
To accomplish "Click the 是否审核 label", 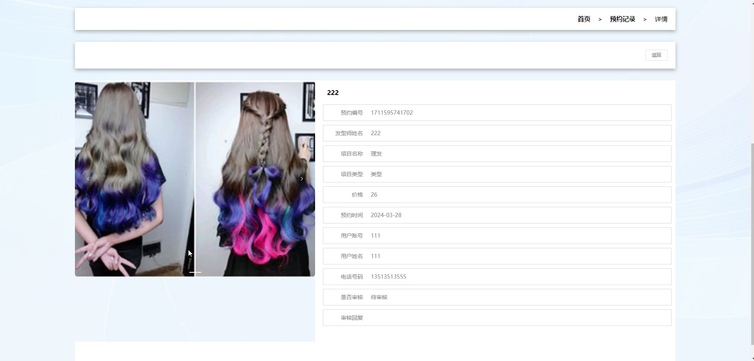I will coord(351,297).
